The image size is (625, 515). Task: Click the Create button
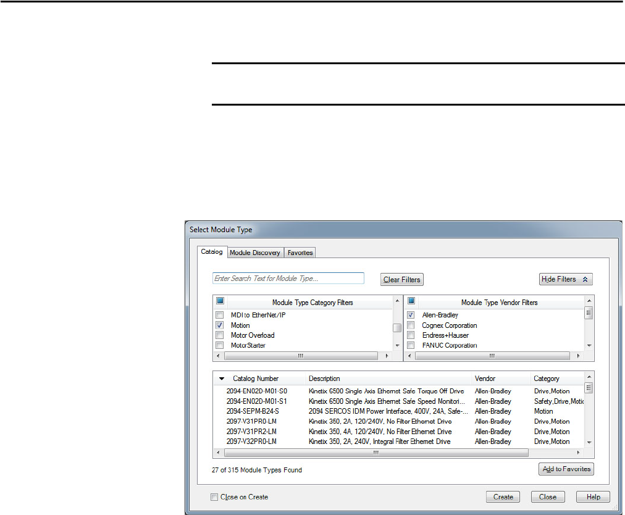pyautogui.click(x=503, y=497)
